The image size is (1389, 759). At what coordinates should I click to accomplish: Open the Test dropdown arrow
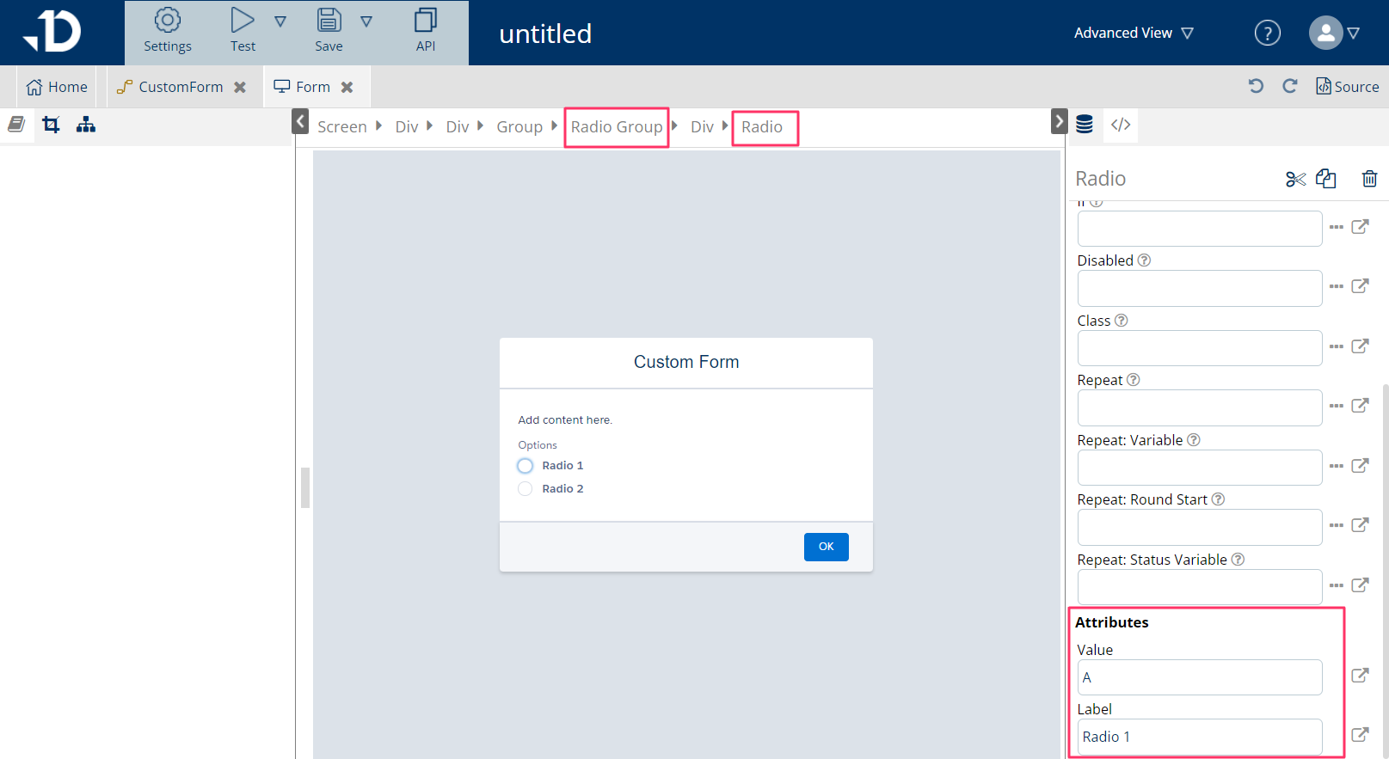click(x=280, y=21)
